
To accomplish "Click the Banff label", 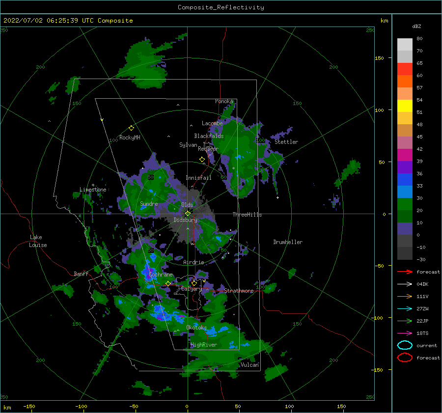I will pos(81,274).
